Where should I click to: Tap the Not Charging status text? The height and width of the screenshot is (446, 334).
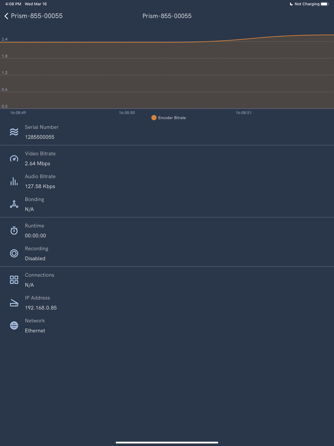point(307,4)
